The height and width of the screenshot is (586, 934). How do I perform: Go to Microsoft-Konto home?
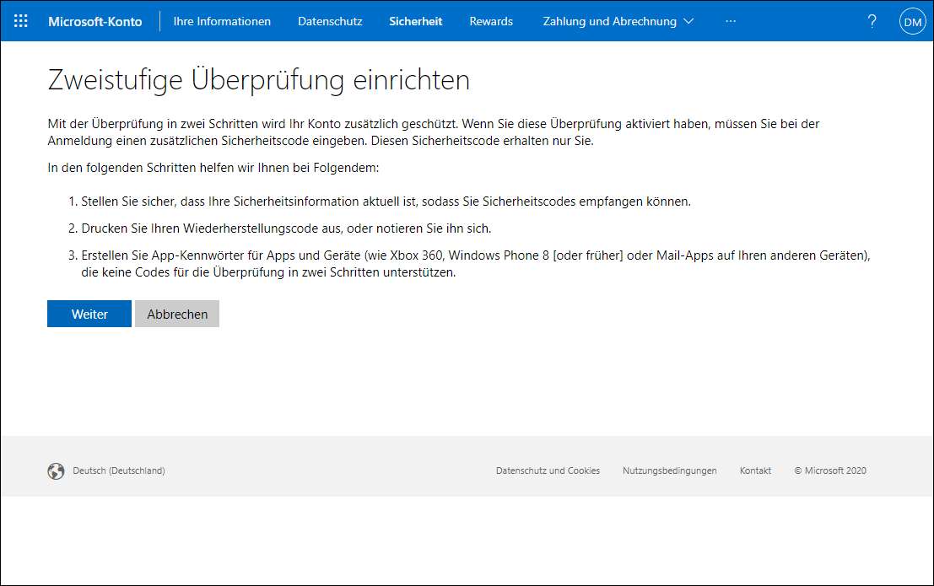[x=95, y=21]
